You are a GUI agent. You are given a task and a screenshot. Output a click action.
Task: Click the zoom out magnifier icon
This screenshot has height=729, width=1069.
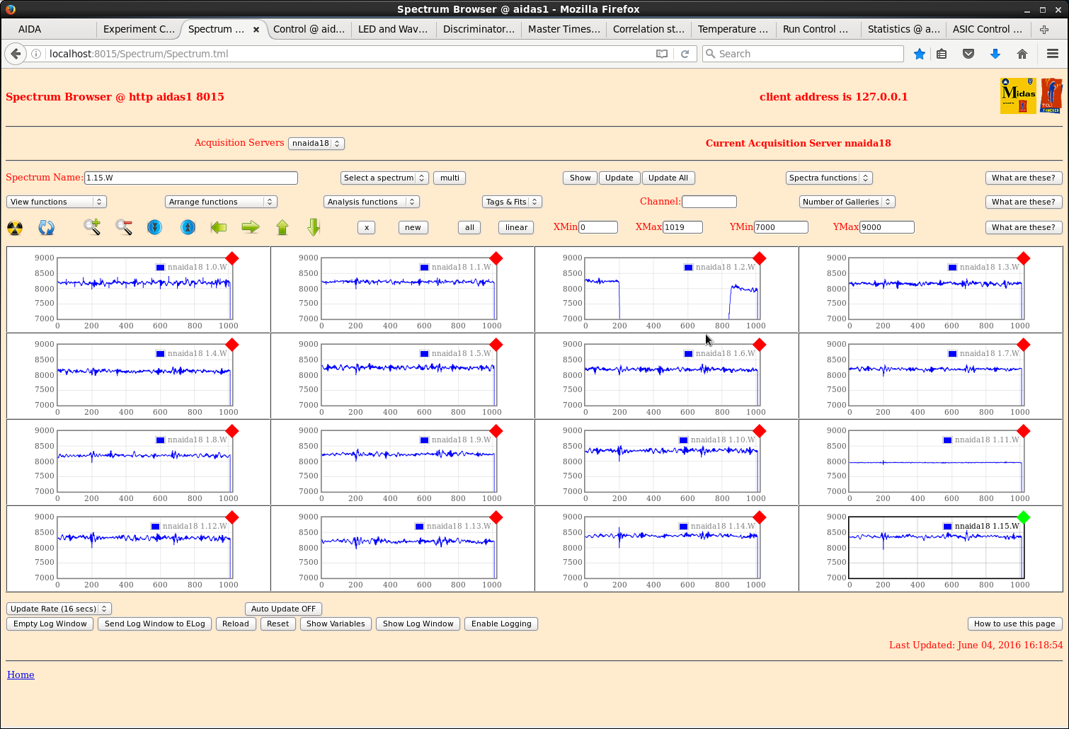(124, 227)
